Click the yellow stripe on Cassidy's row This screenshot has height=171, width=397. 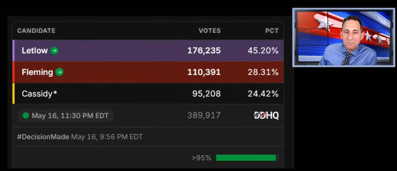pos(13,93)
